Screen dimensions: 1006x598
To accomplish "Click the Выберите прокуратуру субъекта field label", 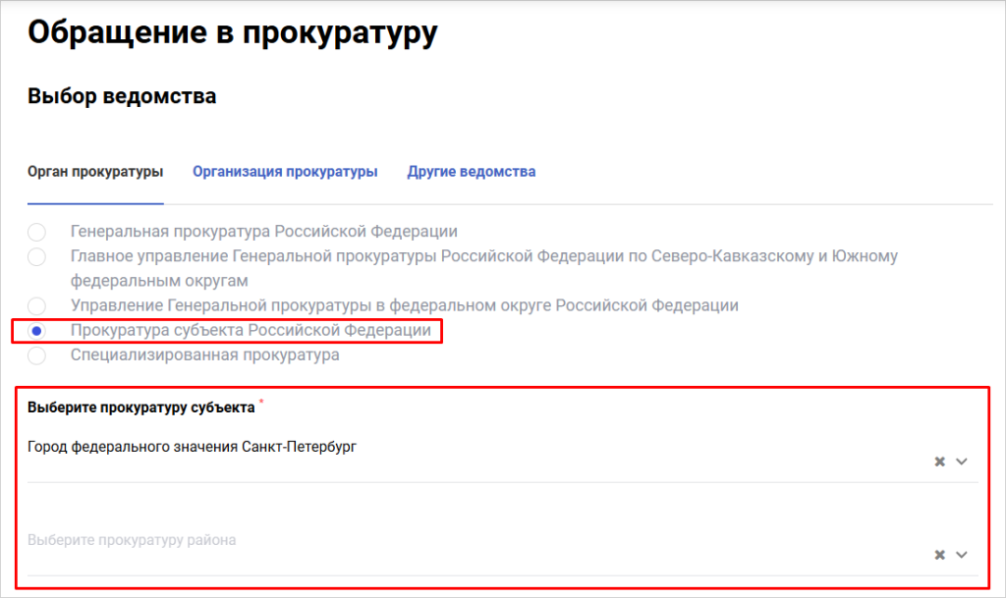I will (141, 408).
